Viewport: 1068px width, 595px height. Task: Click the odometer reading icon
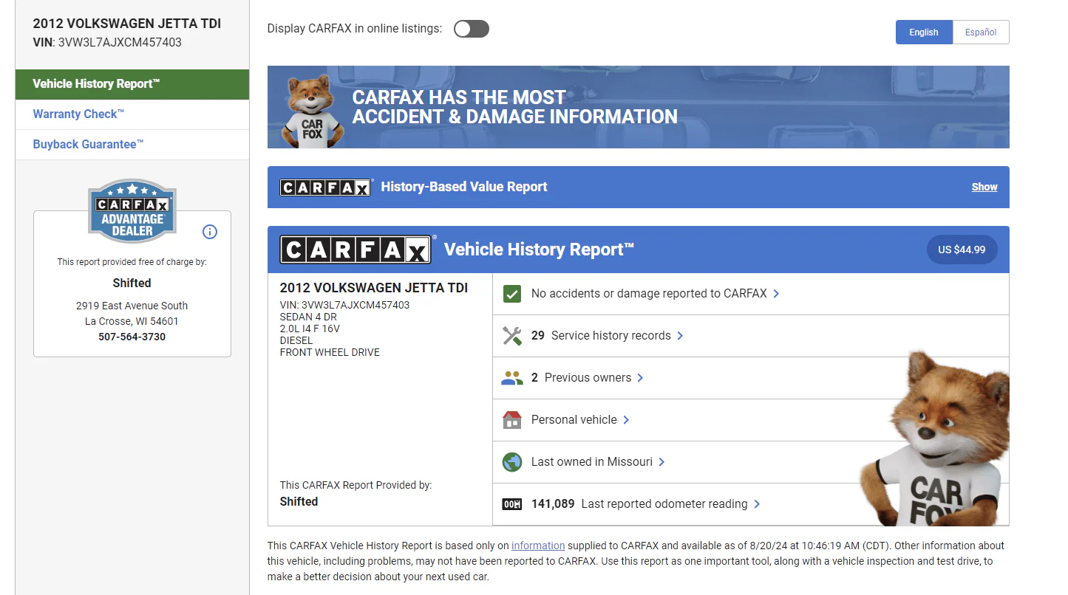[511, 504]
